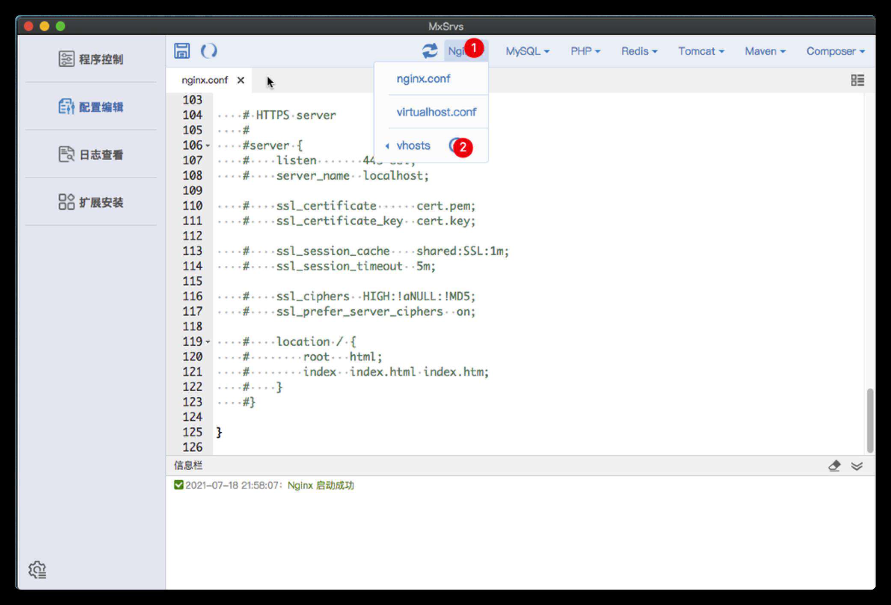The height and width of the screenshot is (605, 891).
Task: Expand the vhosts submenu entry
Action: coord(413,145)
